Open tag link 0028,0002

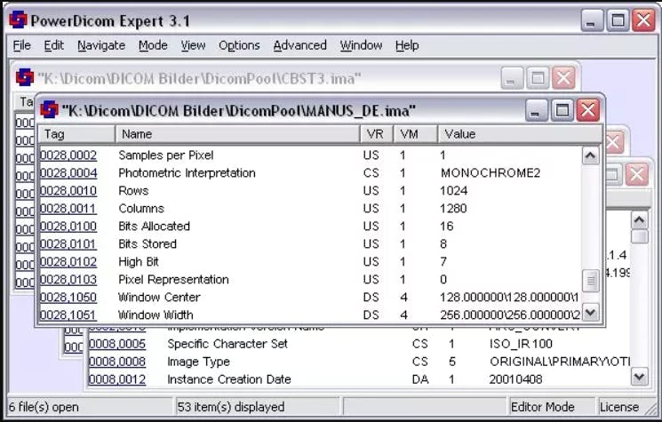(x=68, y=155)
